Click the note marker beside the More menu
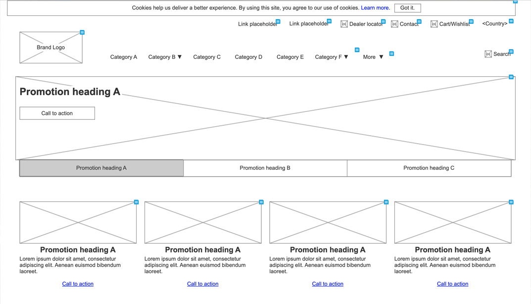 (x=391, y=53)
